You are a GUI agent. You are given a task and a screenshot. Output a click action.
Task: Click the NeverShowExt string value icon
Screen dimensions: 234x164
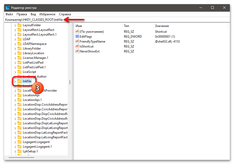click(77, 51)
